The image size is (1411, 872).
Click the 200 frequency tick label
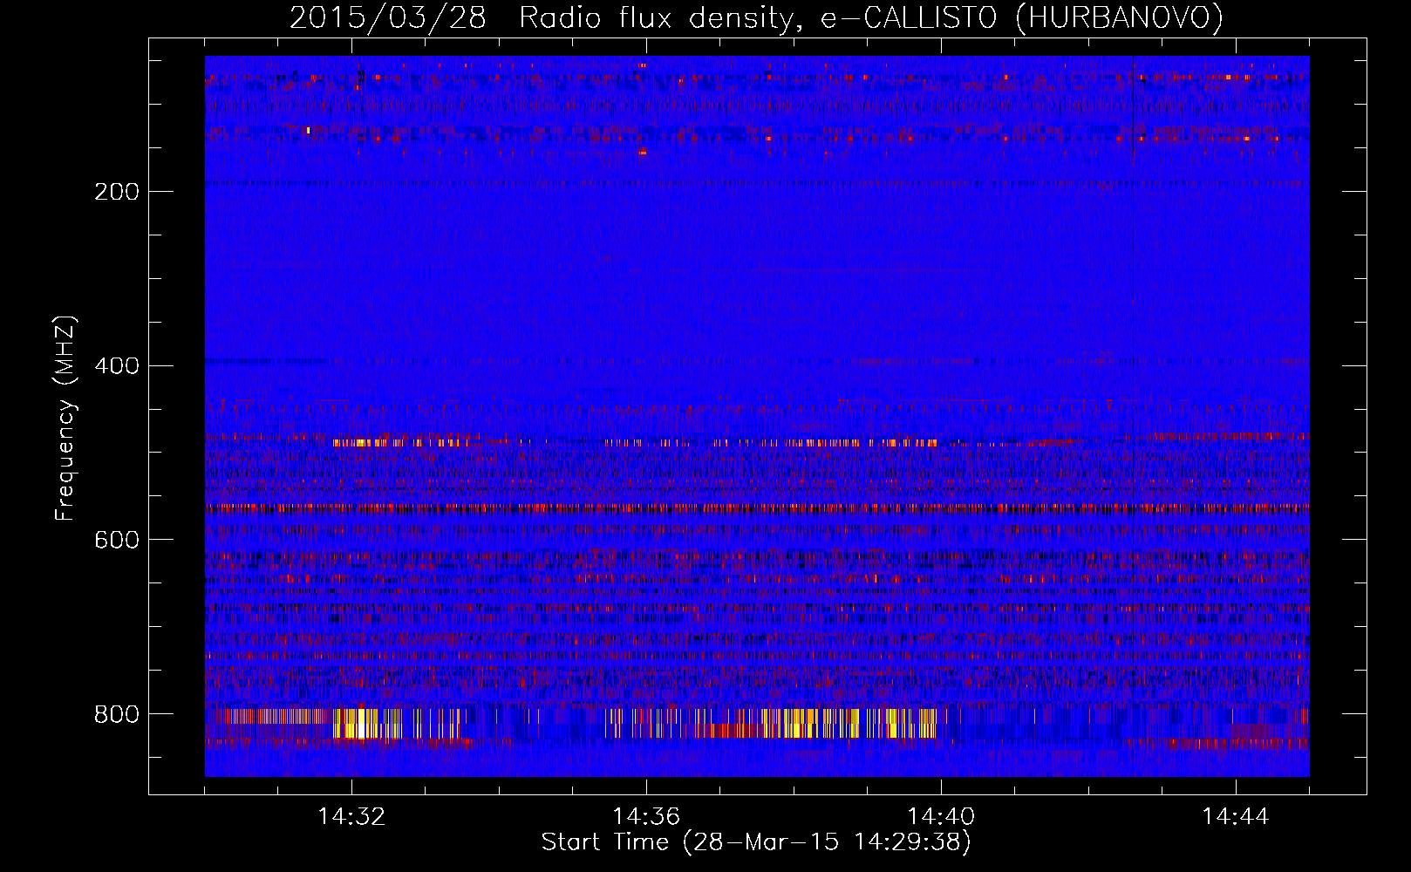[x=117, y=192]
